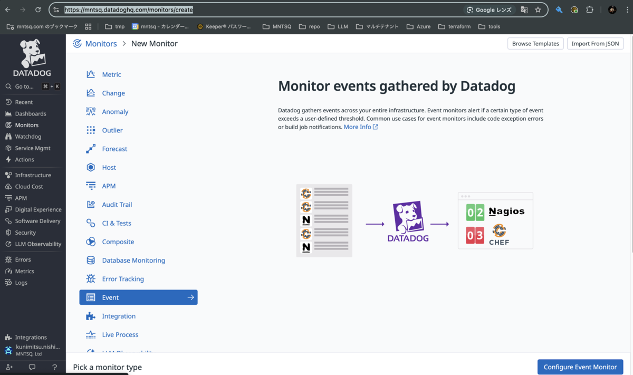Click the Monitors breadcrumb icon
The image size is (633, 375).
77,44
